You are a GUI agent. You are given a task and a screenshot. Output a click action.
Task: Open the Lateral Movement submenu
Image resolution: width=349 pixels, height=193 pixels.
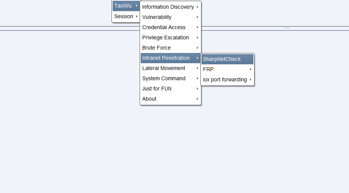click(x=163, y=68)
